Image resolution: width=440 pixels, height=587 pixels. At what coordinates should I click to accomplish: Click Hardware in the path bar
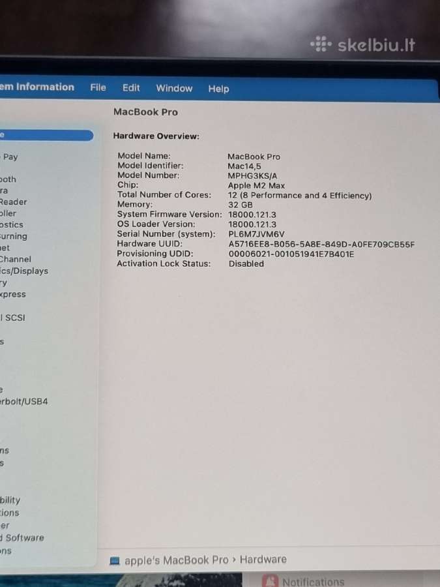point(263,560)
